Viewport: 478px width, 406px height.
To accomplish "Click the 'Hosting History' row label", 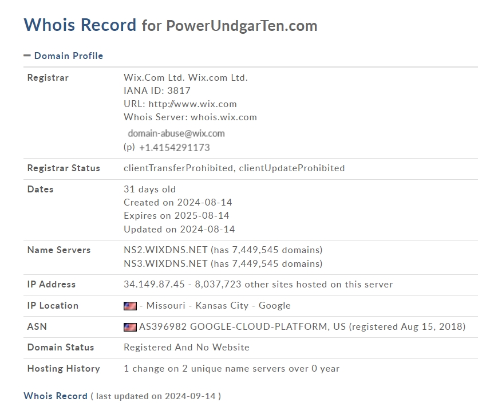I will tap(64, 368).
